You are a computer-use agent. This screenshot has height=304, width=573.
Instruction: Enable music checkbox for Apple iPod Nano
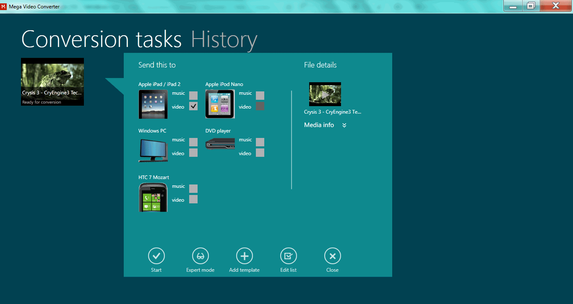click(260, 96)
